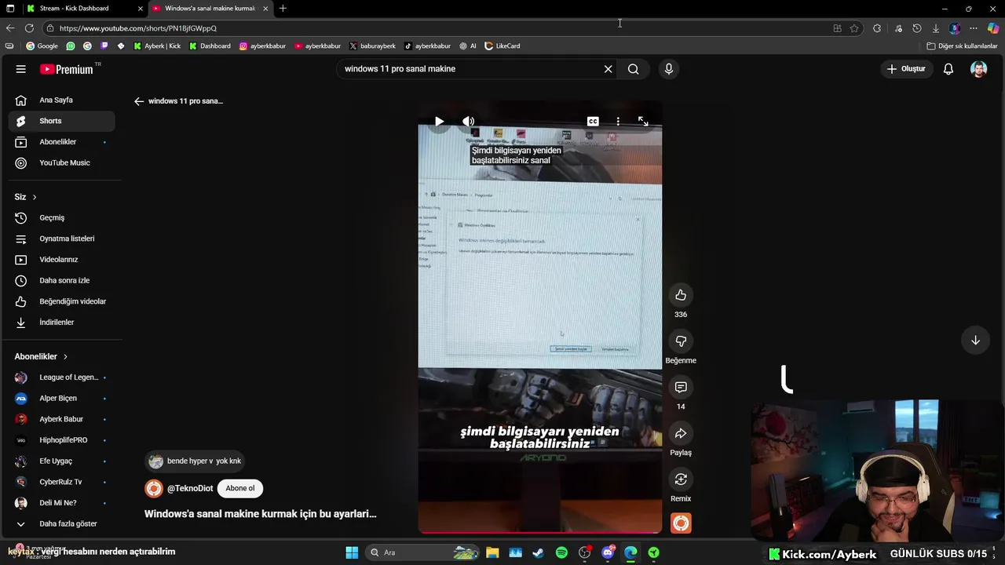Open a new browser tab
Screen dimensions: 1005x565
coord(283,9)
